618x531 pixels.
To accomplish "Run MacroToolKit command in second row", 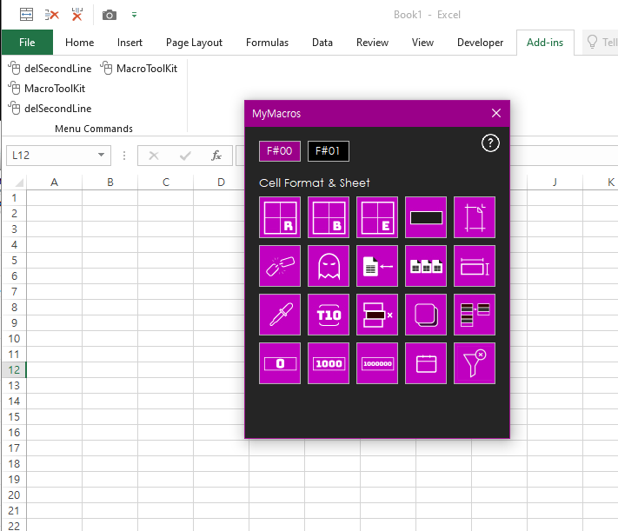I will point(47,89).
